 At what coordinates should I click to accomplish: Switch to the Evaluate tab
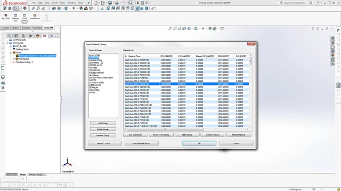click(x=26, y=28)
